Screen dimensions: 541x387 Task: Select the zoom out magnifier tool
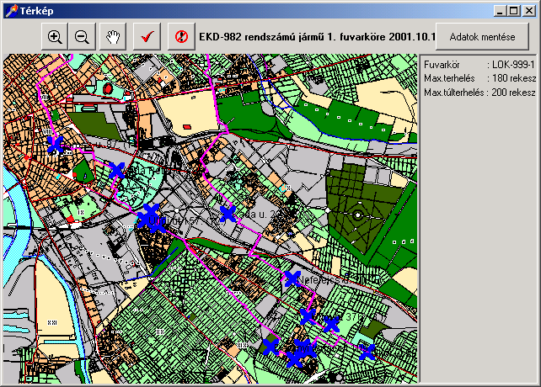click(82, 37)
